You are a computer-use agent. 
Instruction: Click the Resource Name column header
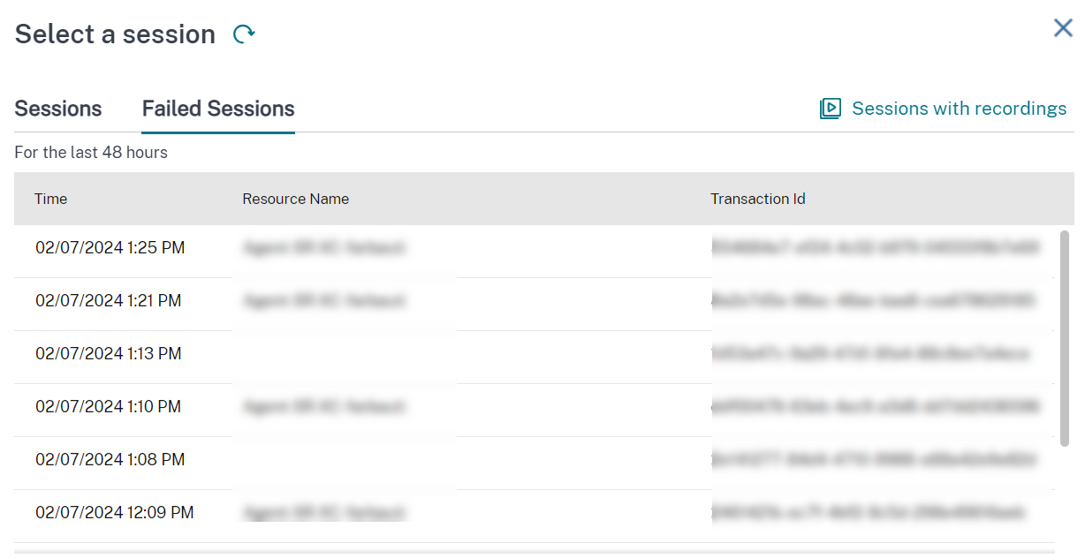295,199
